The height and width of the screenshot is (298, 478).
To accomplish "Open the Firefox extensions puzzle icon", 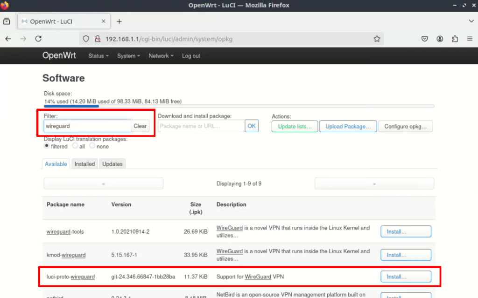I will click(455, 39).
